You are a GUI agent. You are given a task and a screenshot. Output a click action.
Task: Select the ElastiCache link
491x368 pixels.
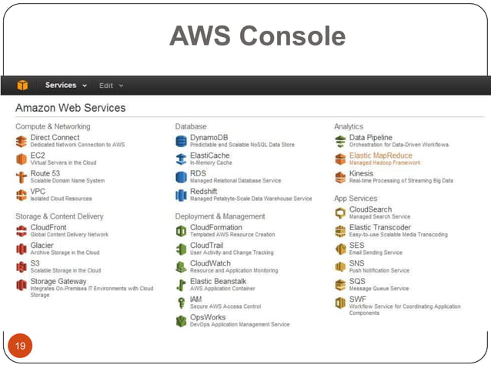(210, 156)
